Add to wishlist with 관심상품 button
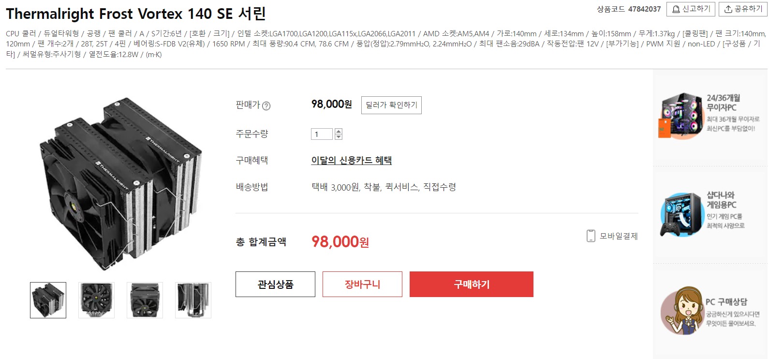The height and width of the screenshot is (359, 769). pos(275,284)
